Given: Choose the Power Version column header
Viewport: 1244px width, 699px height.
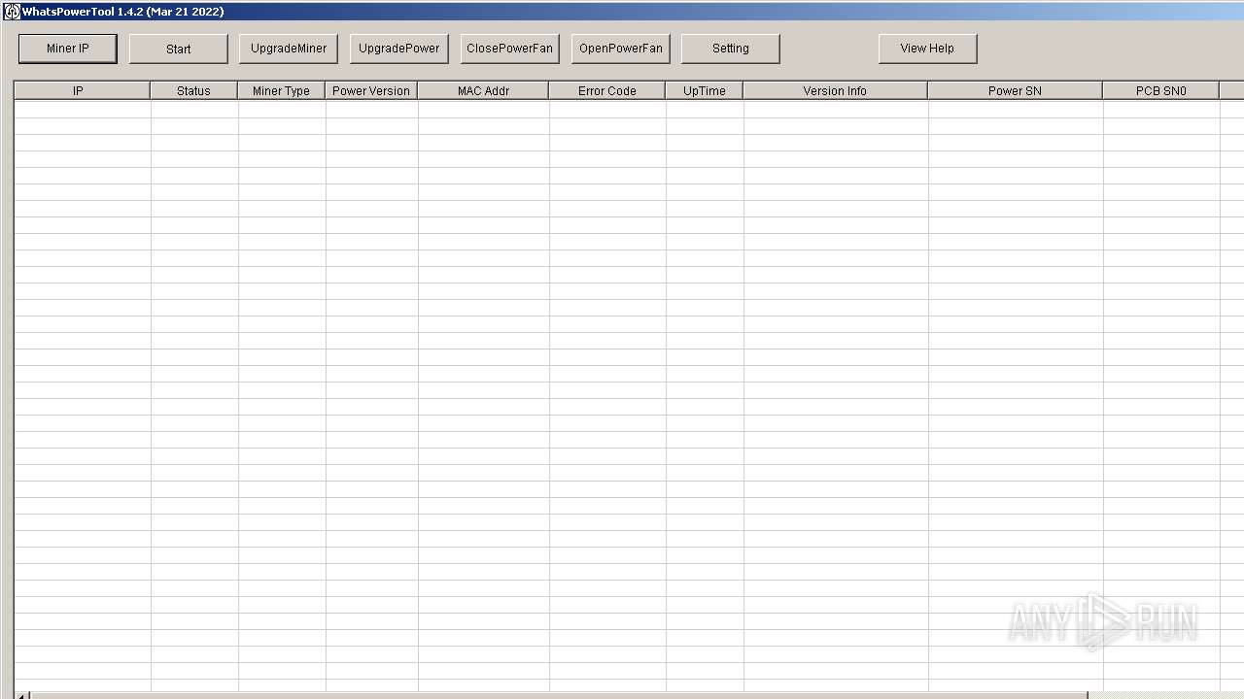Looking at the screenshot, I should [371, 90].
